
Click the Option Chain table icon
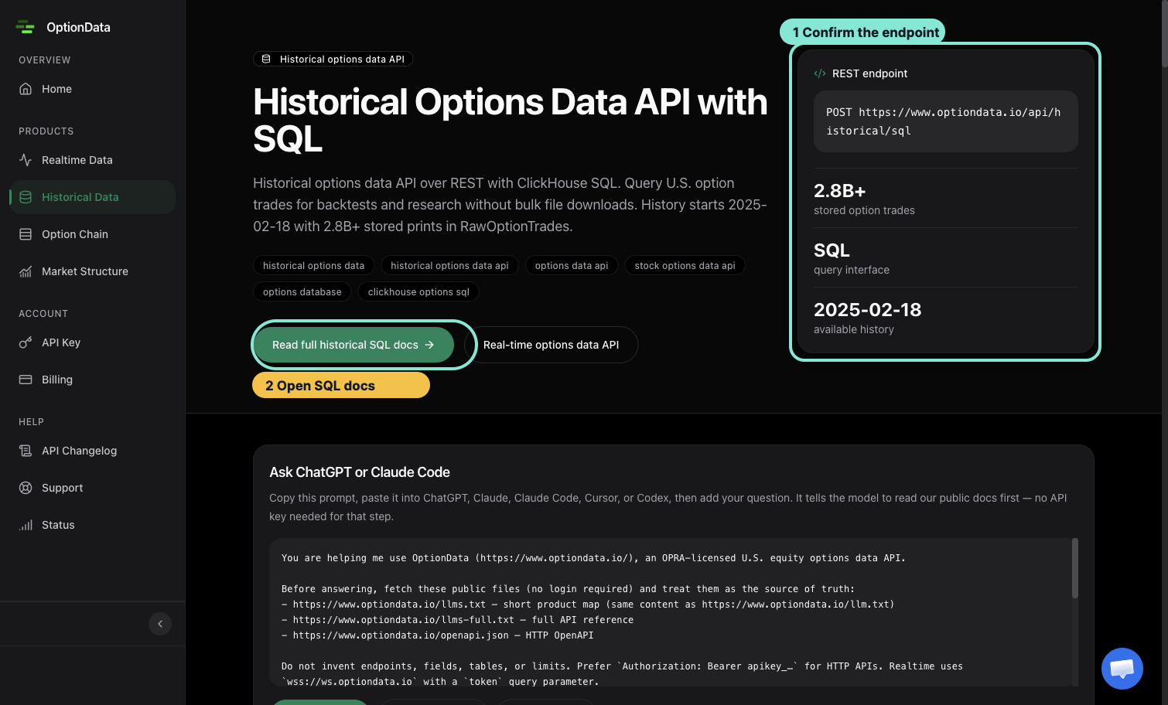click(26, 234)
